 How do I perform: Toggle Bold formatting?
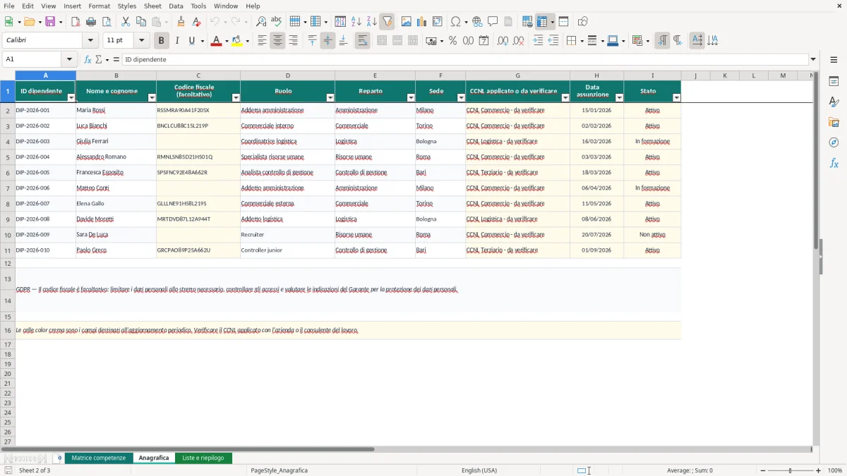click(x=162, y=41)
